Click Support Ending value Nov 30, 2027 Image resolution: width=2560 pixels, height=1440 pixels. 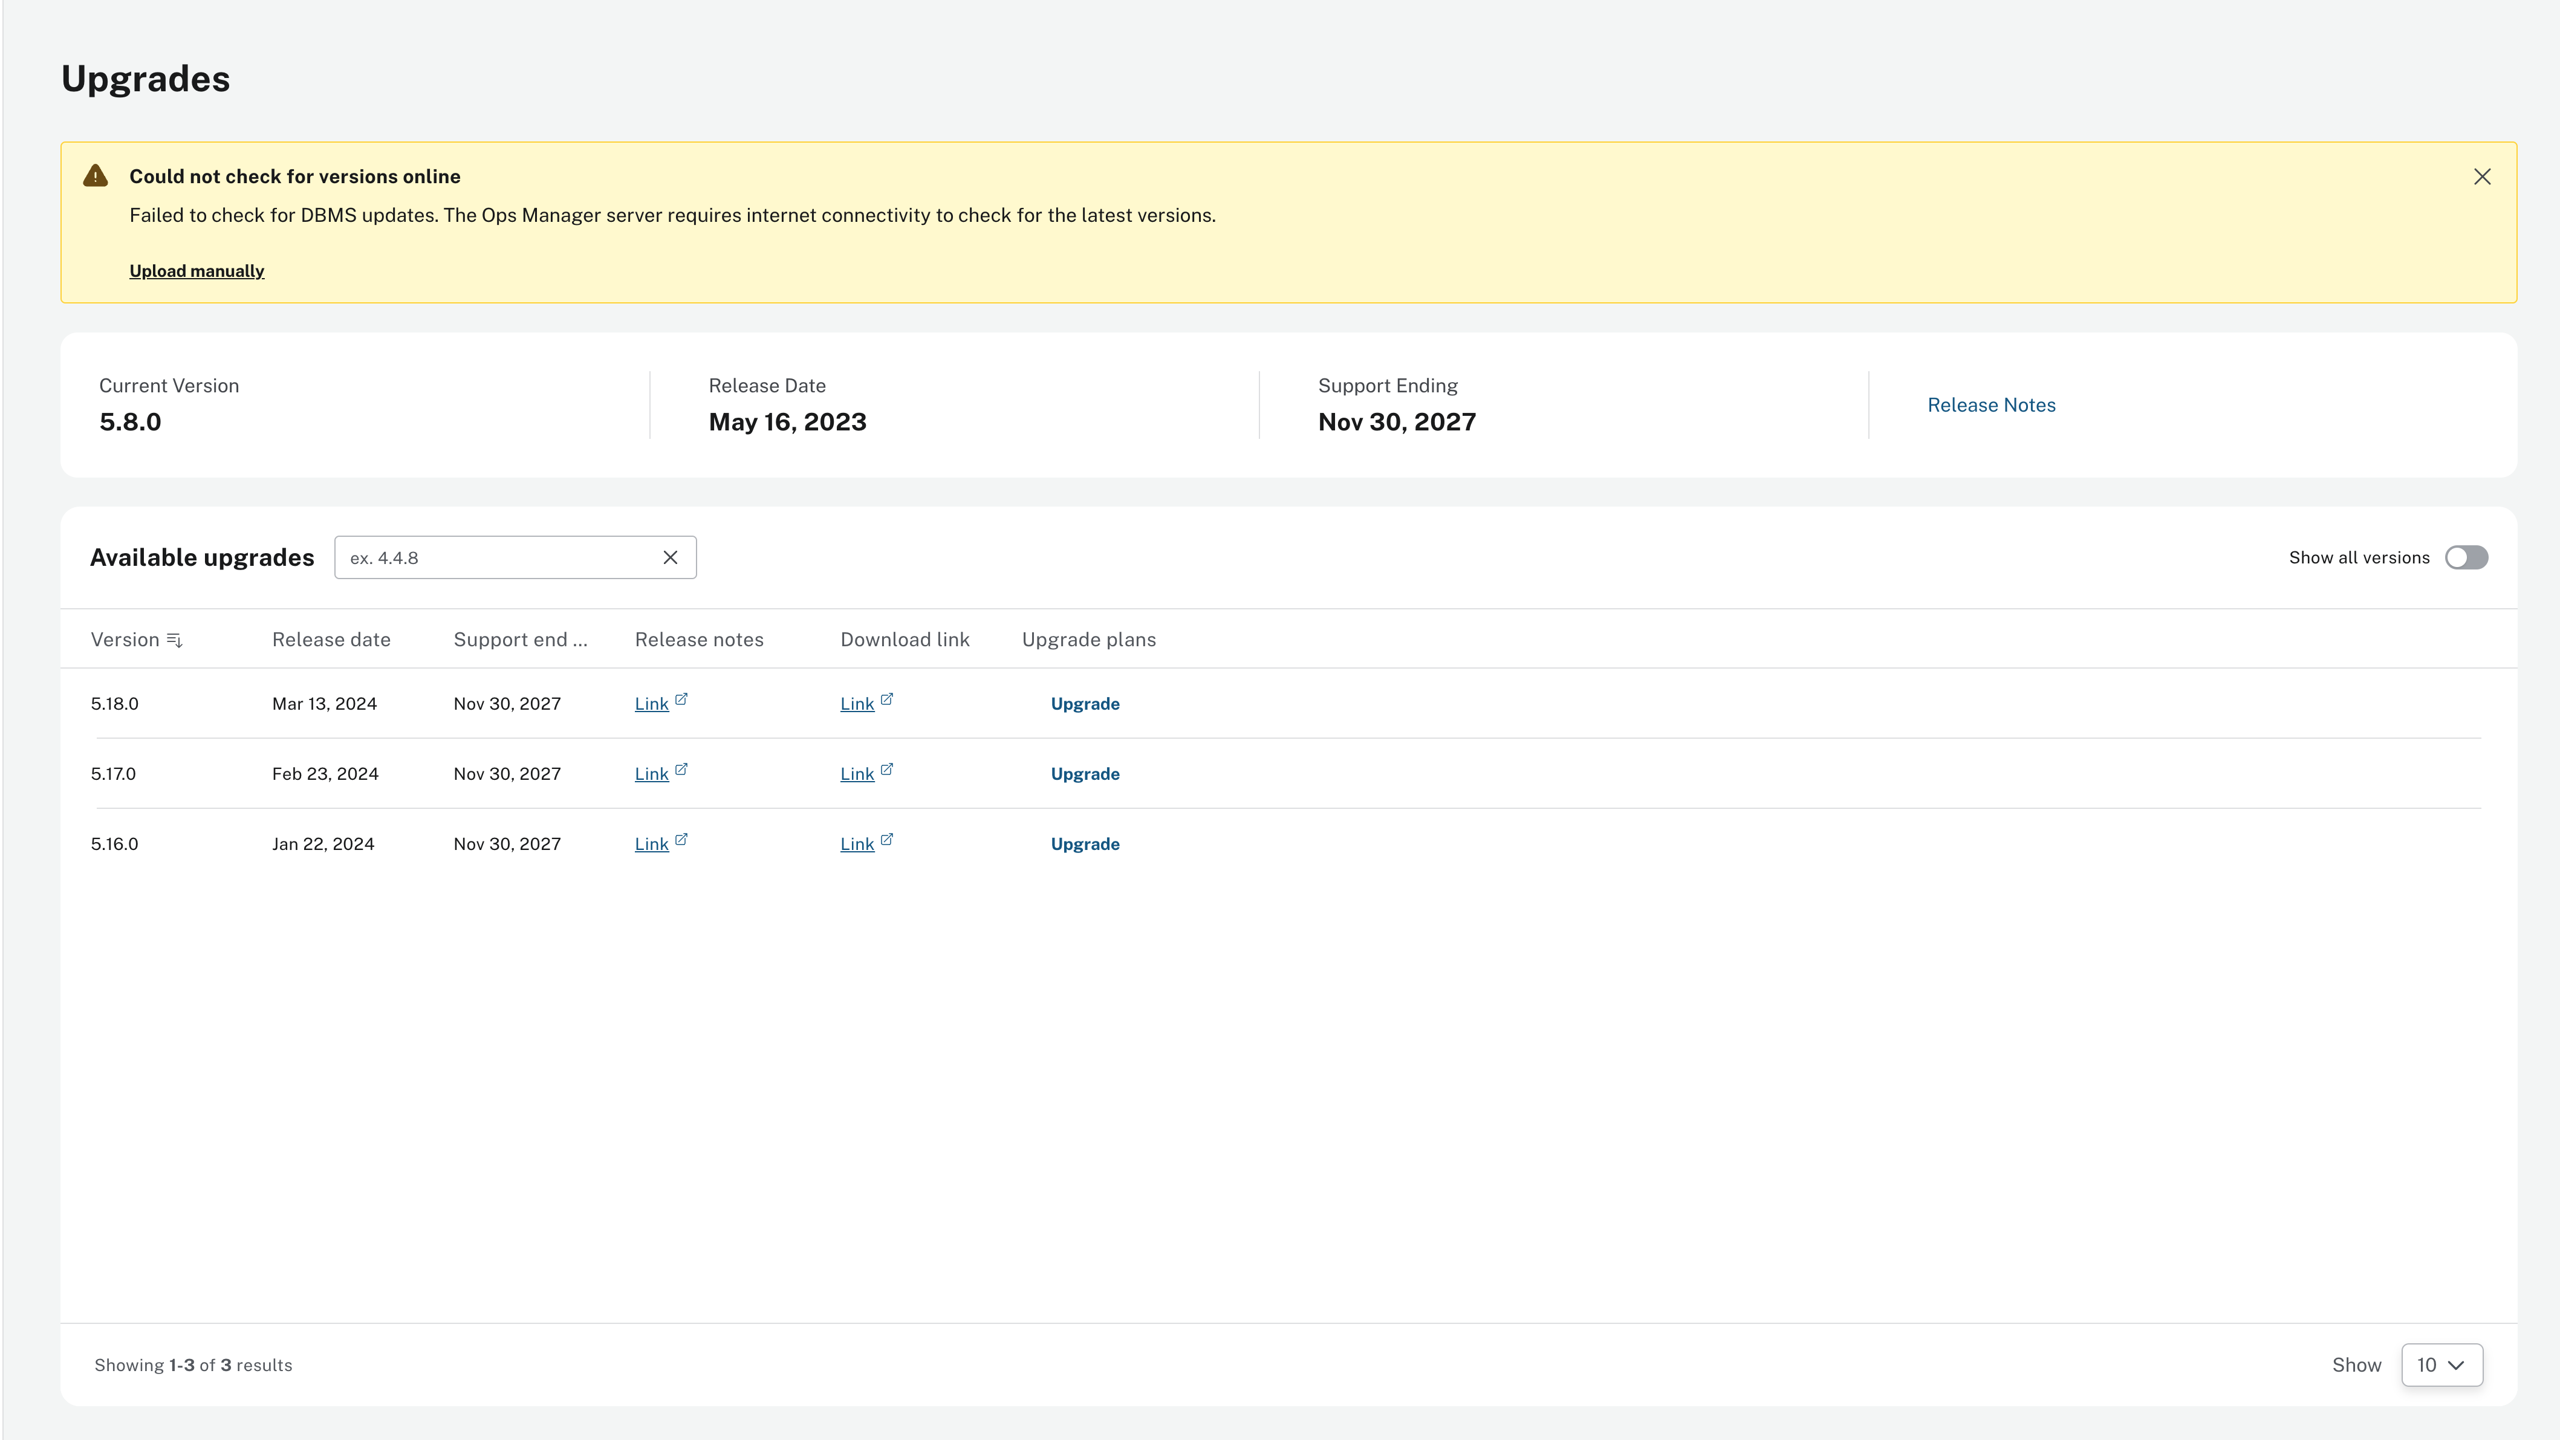1396,423
